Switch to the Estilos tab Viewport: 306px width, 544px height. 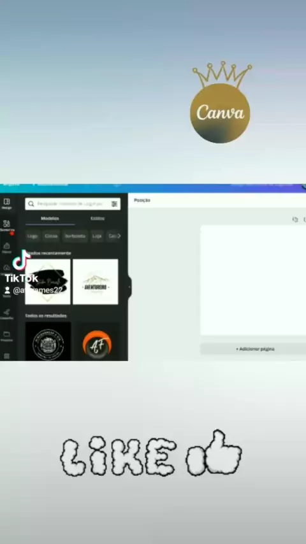coord(98,218)
